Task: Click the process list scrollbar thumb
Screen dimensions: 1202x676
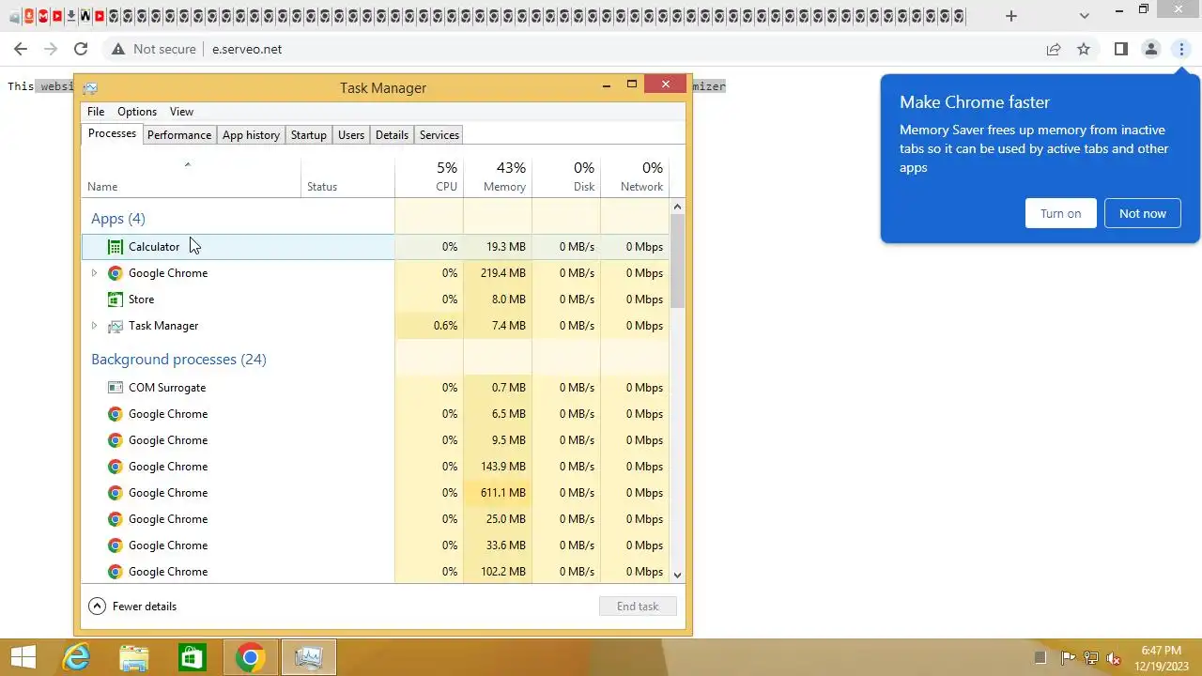Action: pos(678,260)
